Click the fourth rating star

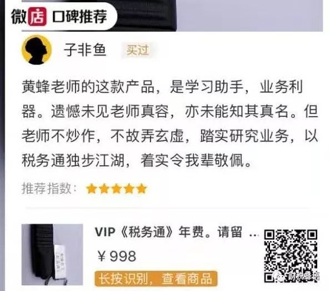pos(129,188)
